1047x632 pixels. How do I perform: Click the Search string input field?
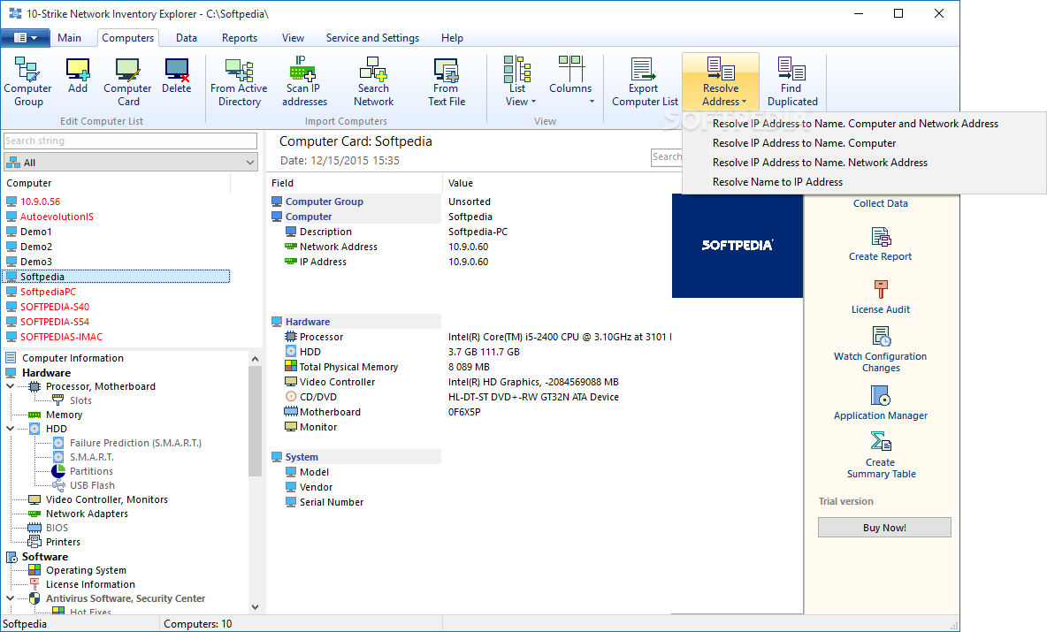(x=130, y=141)
